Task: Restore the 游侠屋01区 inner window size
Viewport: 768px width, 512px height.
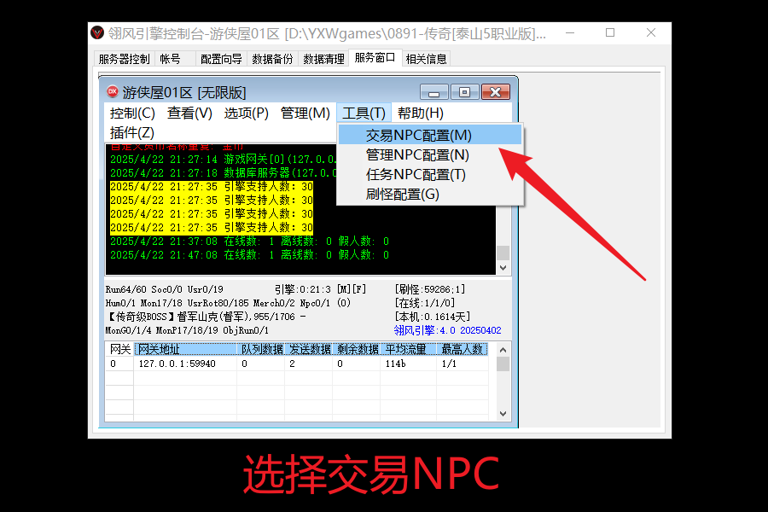Action: point(464,92)
